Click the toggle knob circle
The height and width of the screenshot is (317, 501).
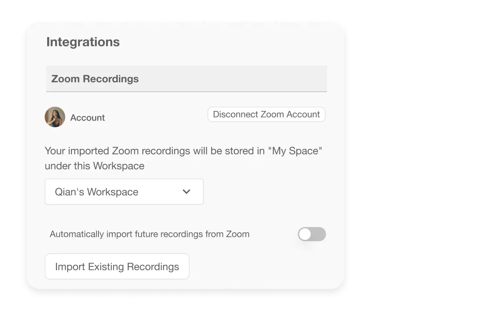[x=306, y=234]
